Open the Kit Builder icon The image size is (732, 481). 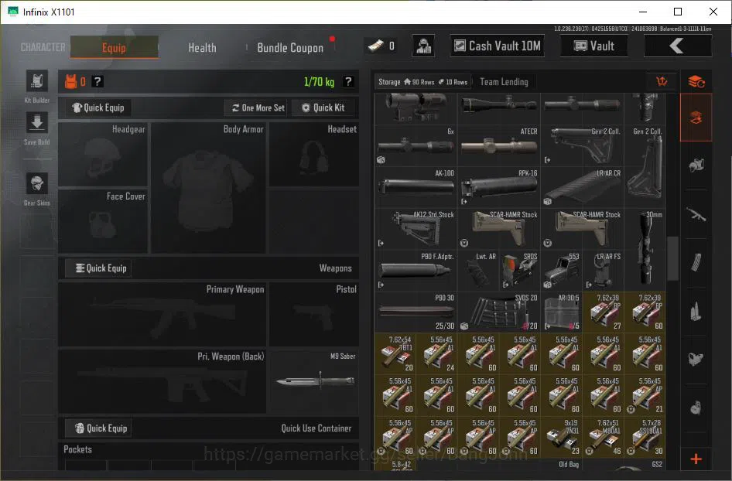coord(37,82)
